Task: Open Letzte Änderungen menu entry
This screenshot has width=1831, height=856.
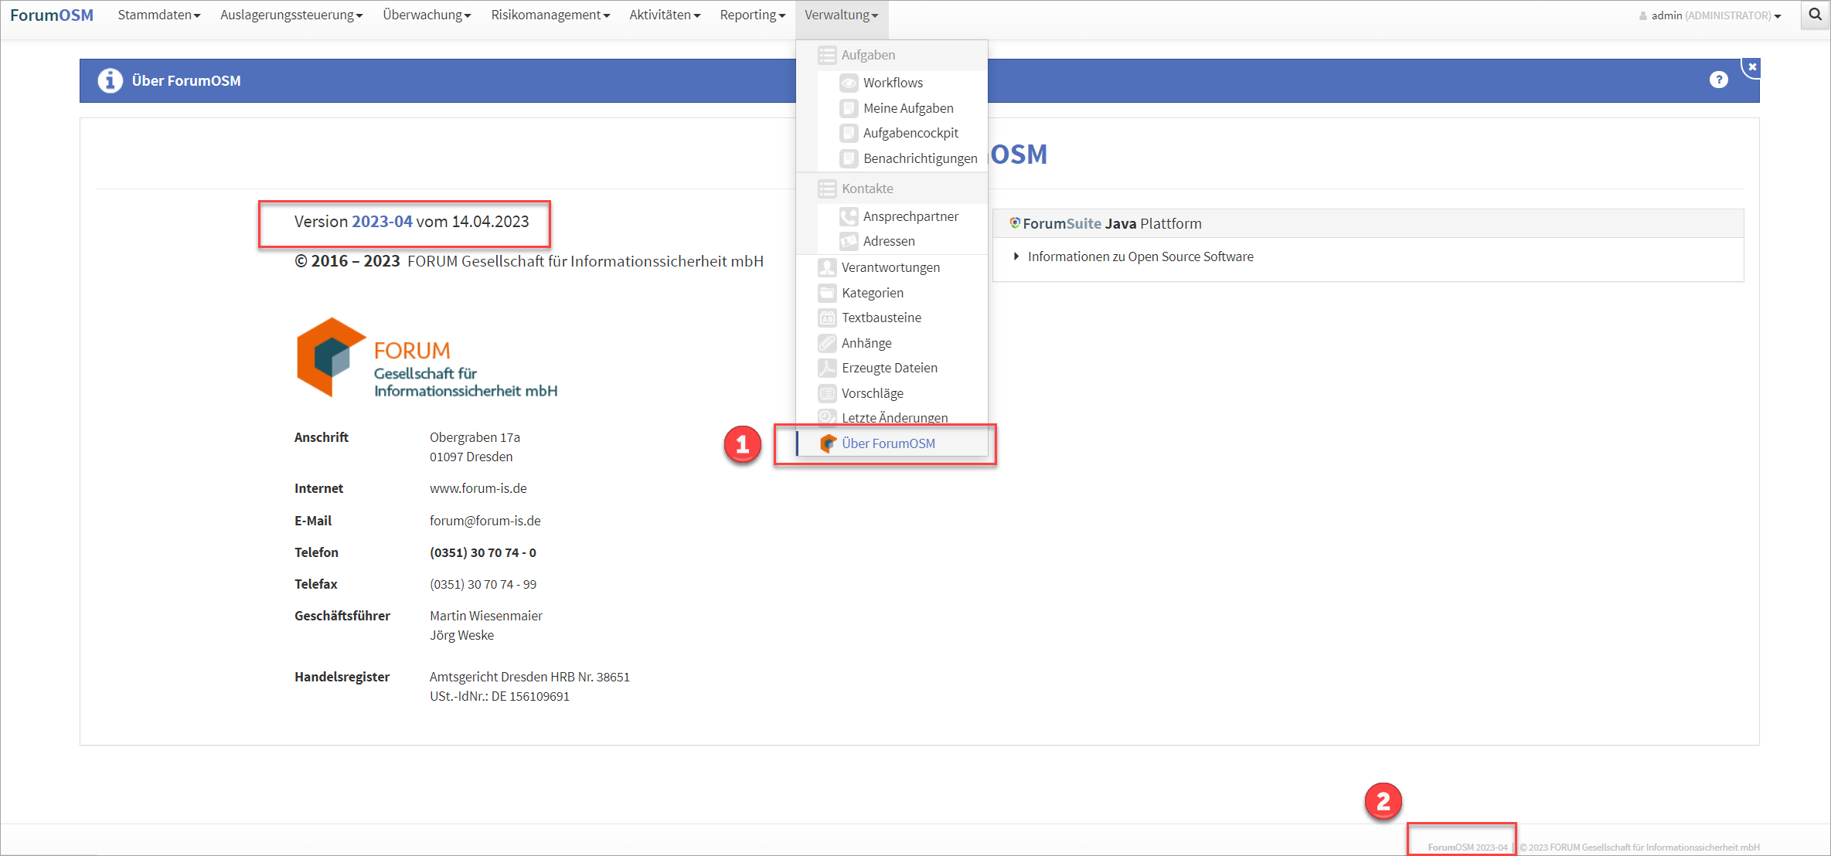Action: 894,418
